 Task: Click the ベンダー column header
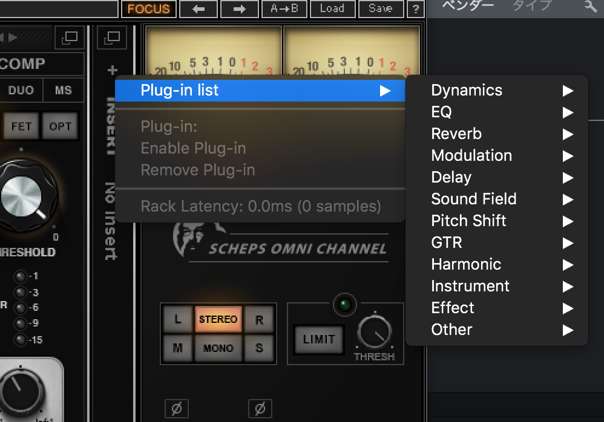pos(468,6)
